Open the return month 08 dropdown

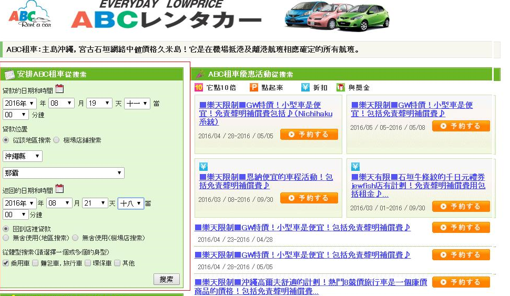[x=59, y=203]
